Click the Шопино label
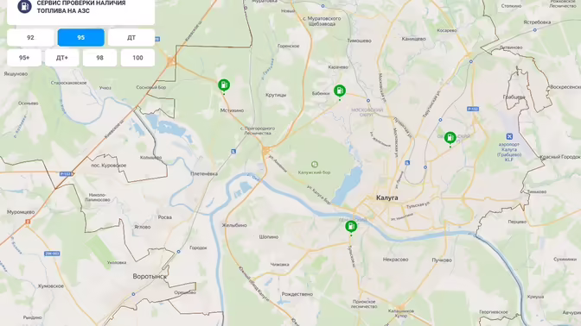The width and height of the screenshot is (581, 326). point(269,237)
